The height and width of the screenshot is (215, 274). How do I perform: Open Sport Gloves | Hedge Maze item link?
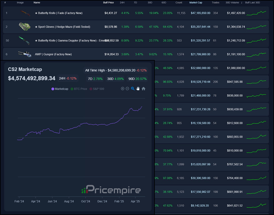pyautogui.click(x=63, y=27)
